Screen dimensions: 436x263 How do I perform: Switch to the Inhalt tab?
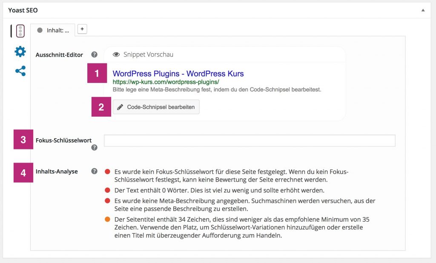[58, 31]
